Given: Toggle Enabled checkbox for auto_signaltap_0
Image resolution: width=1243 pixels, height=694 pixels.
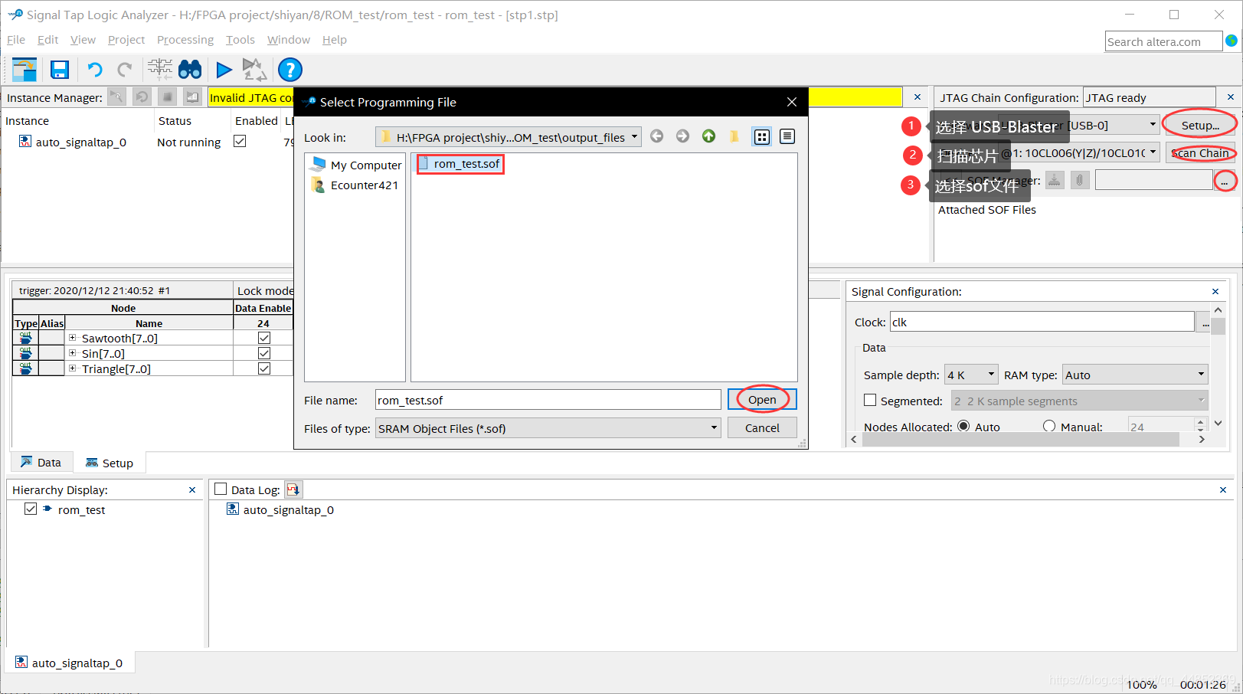Looking at the screenshot, I should pos(240,142).
